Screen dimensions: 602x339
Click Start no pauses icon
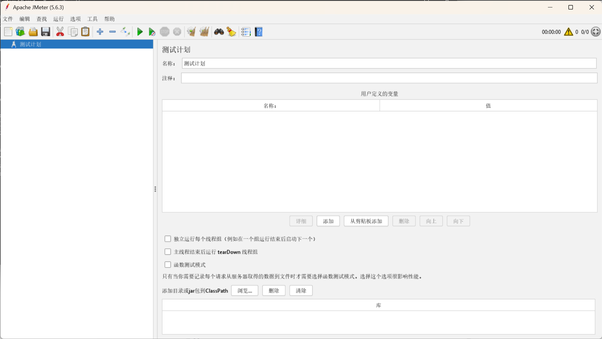pyautogui.click(x=152, y=32)
